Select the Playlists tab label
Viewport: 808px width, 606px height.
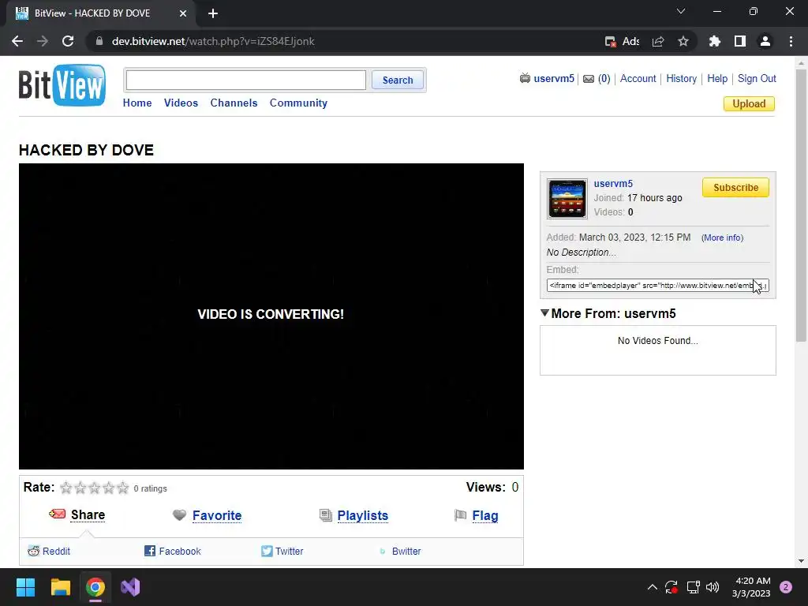[x=363, y=515]
